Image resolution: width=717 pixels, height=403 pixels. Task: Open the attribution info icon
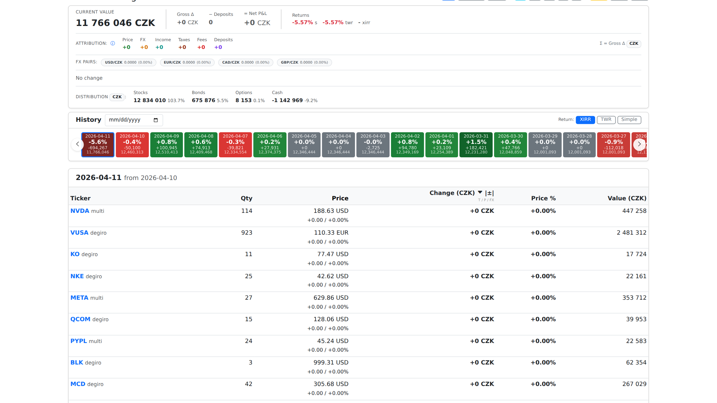tap(113, 43)
